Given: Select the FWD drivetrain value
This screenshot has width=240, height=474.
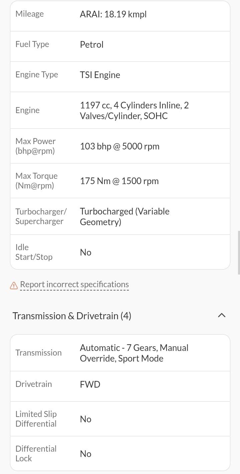Looking at the screenshot, I should tap(90, 384).
